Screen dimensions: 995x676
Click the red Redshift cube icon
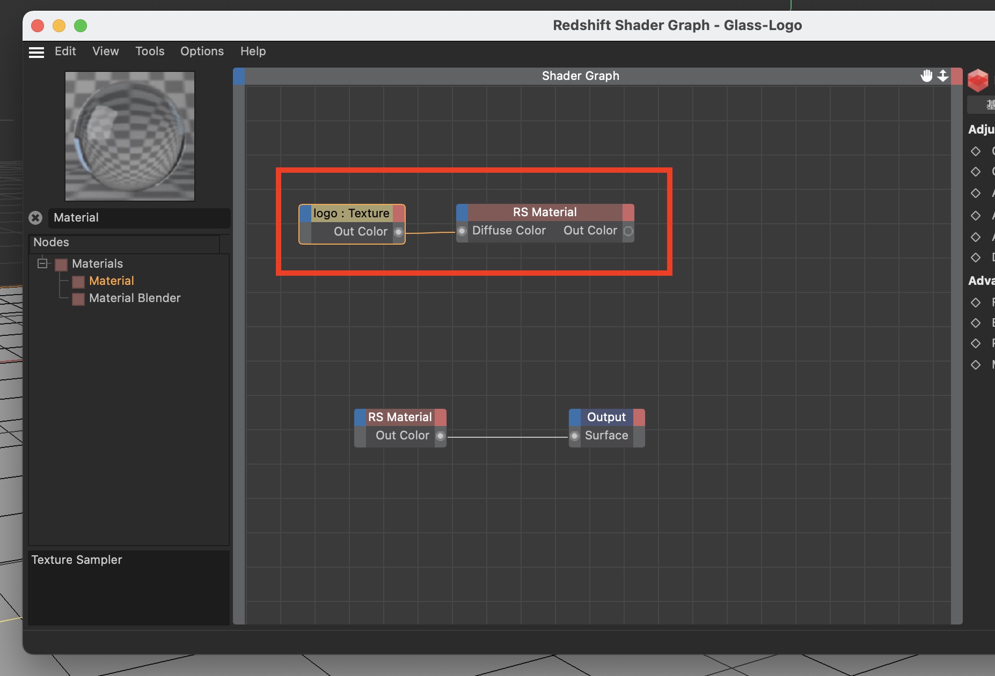[978, 80]
